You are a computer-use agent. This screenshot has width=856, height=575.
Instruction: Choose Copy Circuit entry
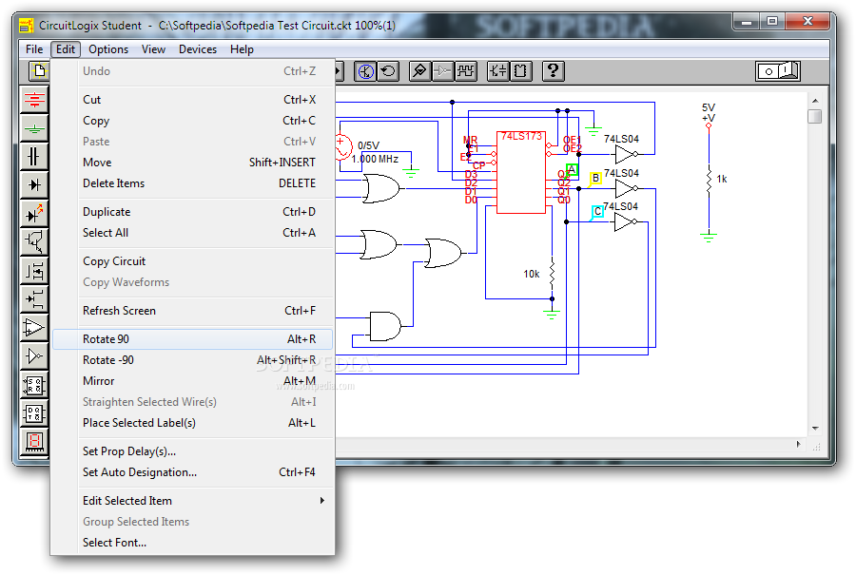pyautogui.click(x=192, y=260)
